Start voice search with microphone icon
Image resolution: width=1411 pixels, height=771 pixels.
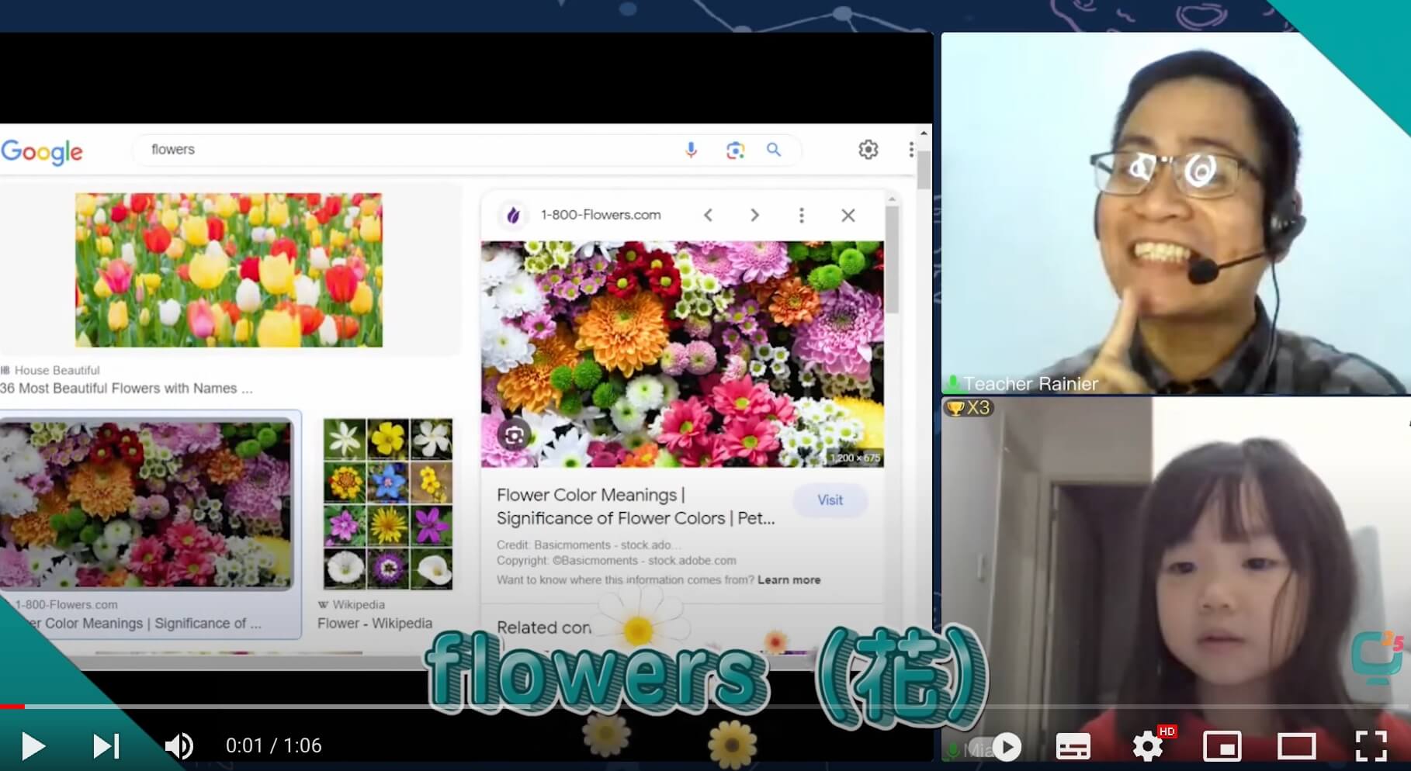point(691,150)
